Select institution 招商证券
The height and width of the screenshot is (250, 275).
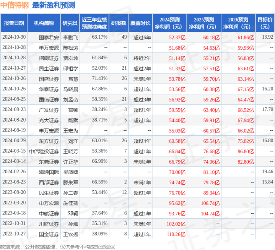coord(49,58)
